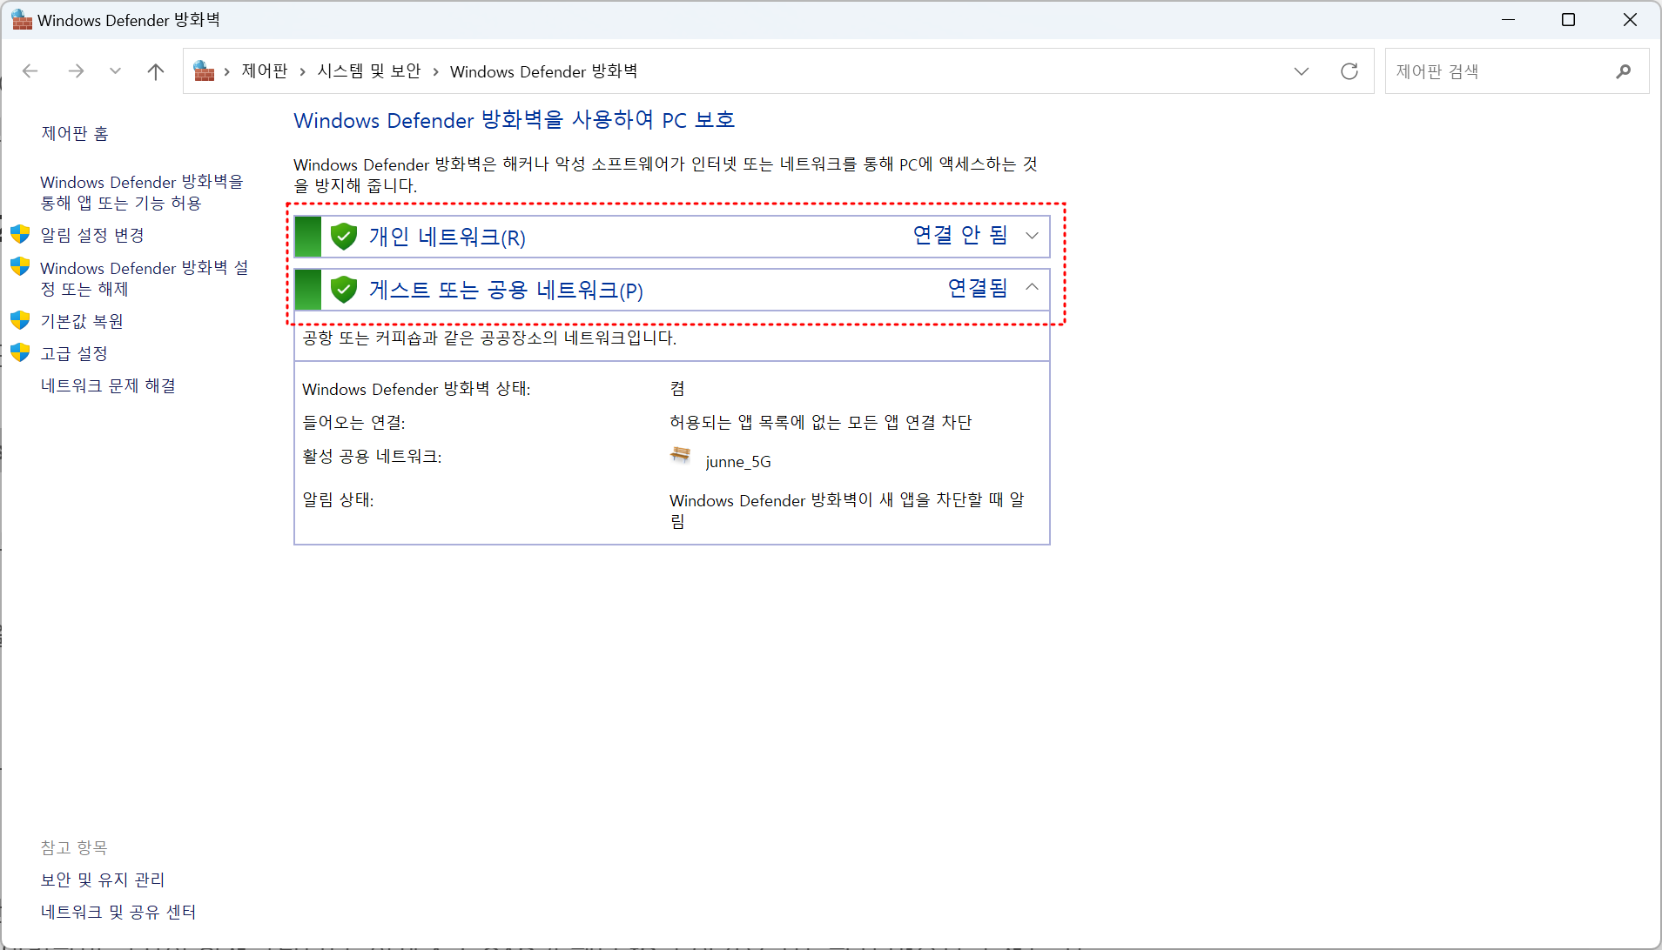Expand the 개인 네트워크(R) section
The height and width of the screenshot is (950, 1662).
[672, 237]
